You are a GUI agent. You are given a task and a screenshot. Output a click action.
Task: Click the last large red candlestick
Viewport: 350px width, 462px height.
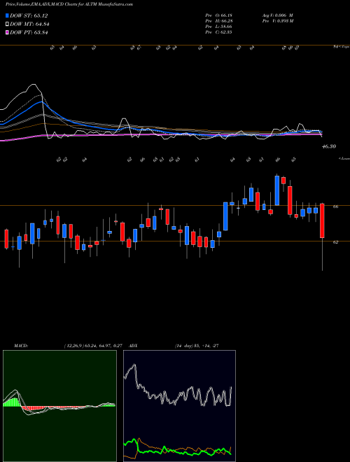pos(322,220)
